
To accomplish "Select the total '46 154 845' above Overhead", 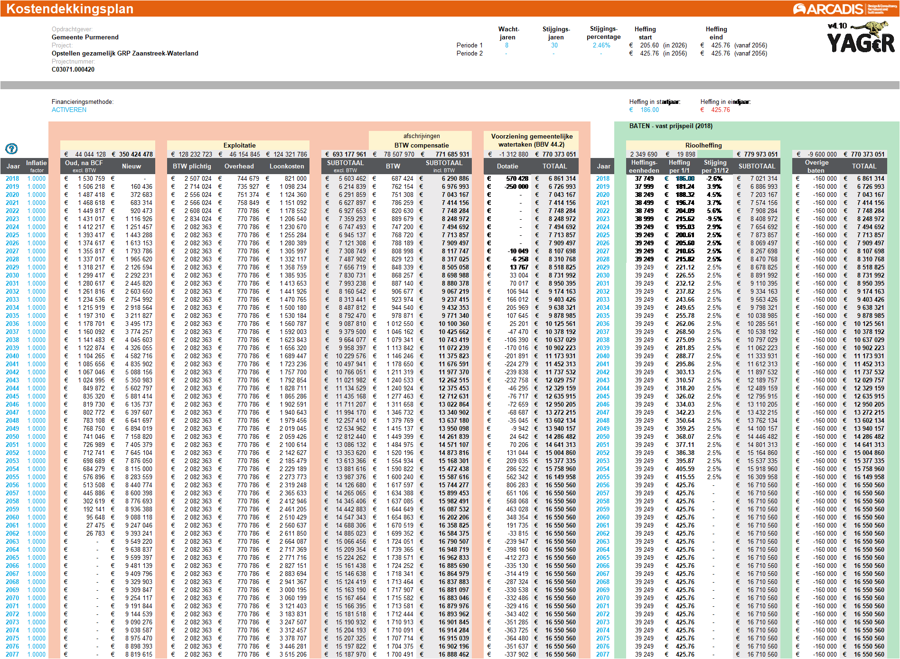I will click(x=244, y=154).
